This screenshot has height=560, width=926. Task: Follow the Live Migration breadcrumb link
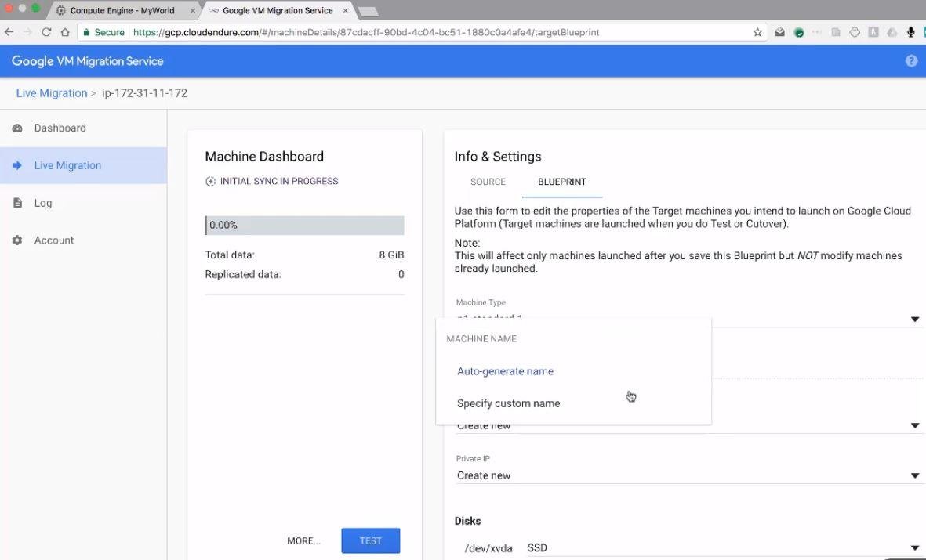[52, 93]
